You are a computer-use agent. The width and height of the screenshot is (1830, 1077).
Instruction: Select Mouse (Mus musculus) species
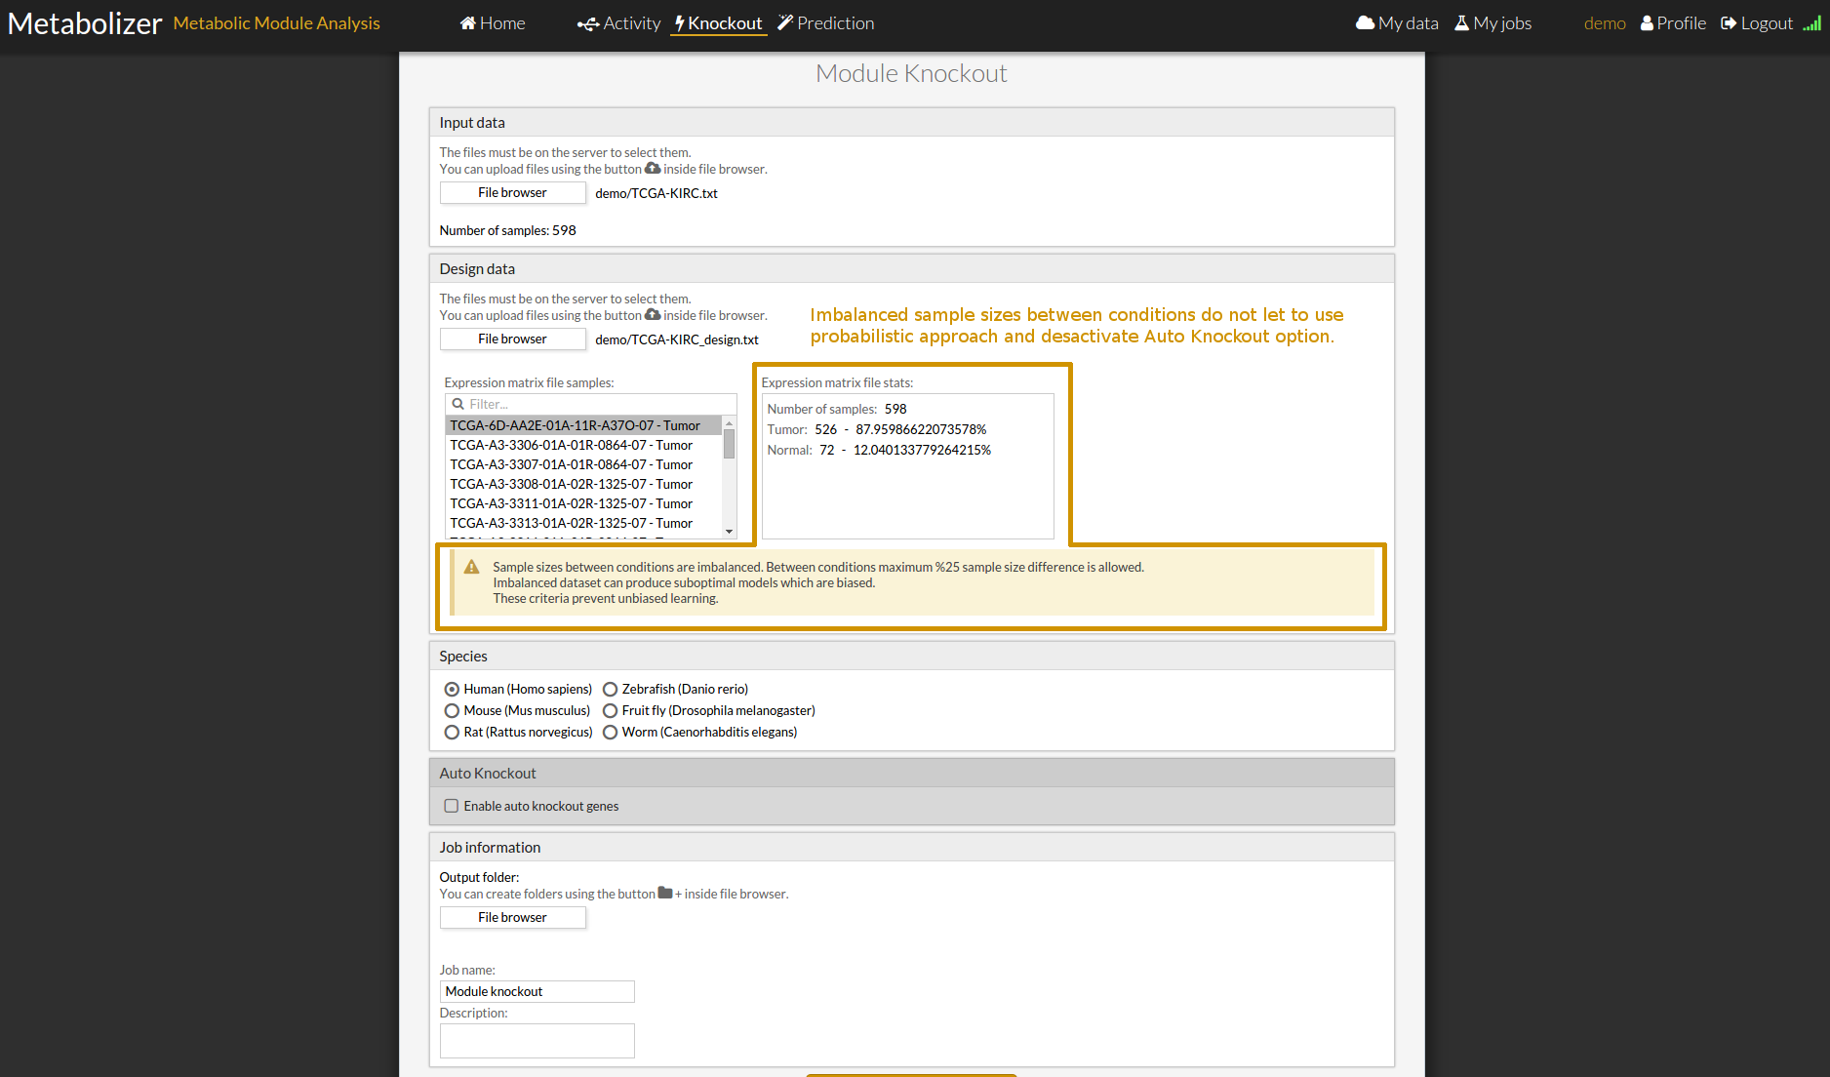[x=452, y=711]
